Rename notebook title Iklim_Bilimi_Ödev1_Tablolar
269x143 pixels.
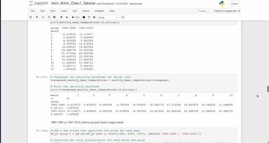74,4
